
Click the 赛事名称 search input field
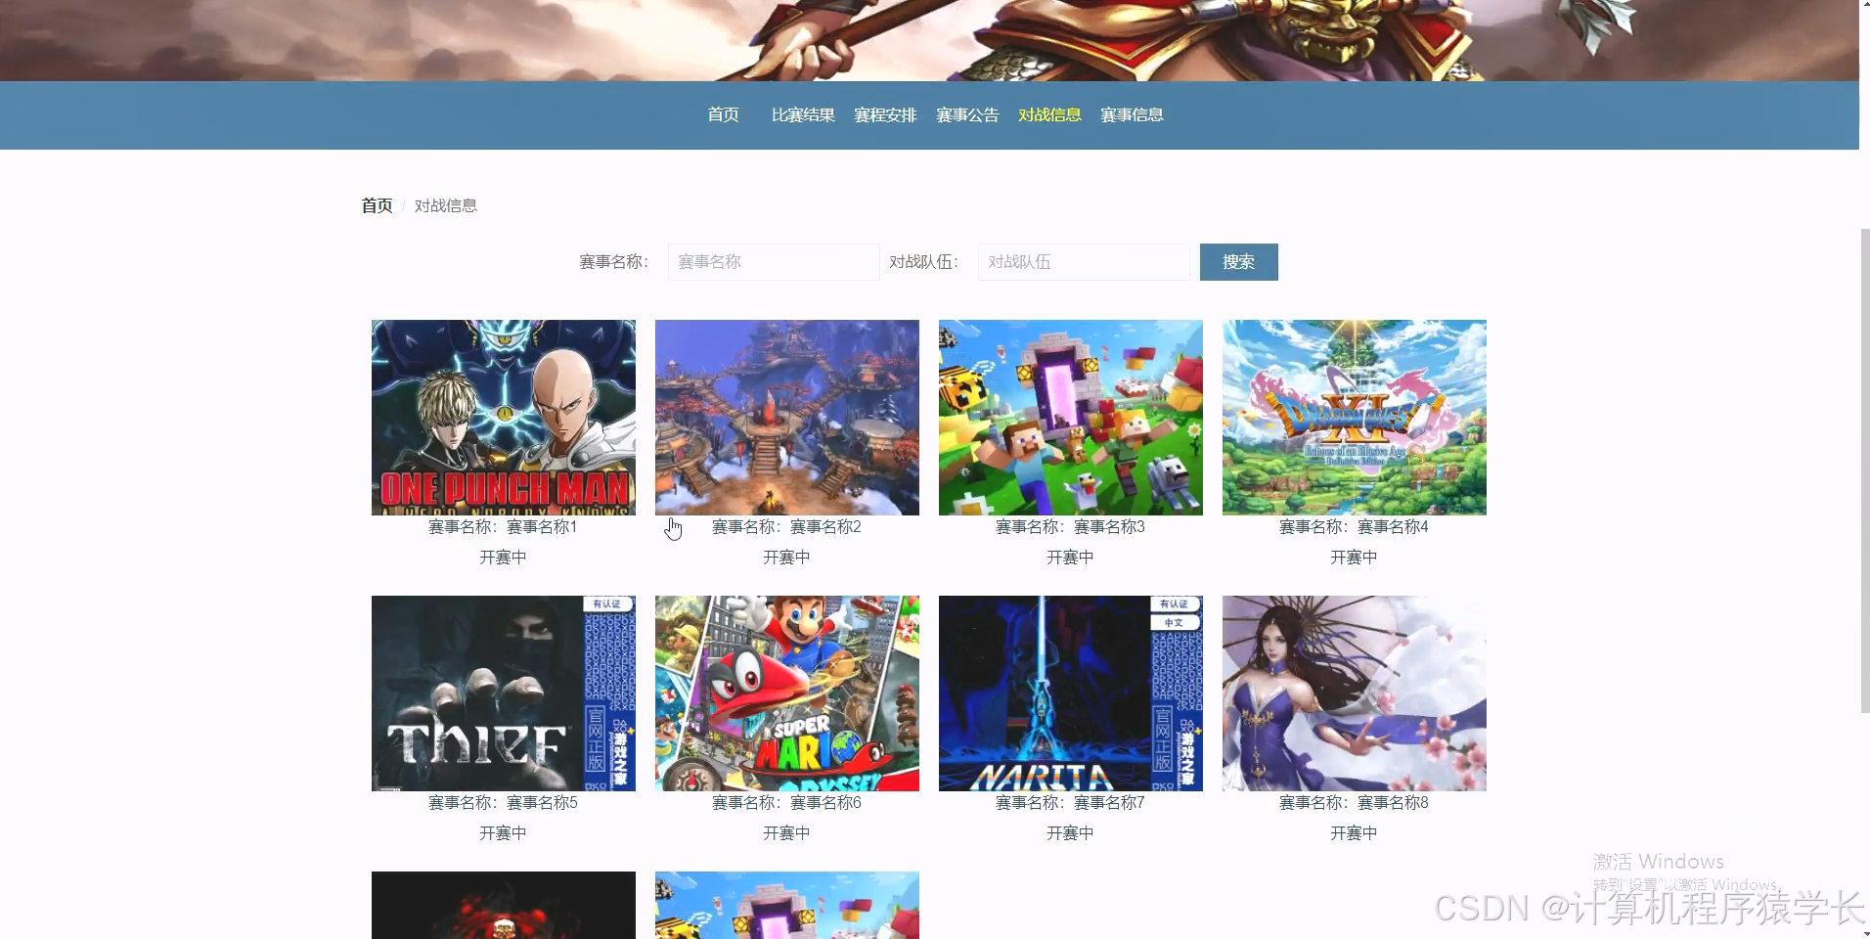point(773,261)
